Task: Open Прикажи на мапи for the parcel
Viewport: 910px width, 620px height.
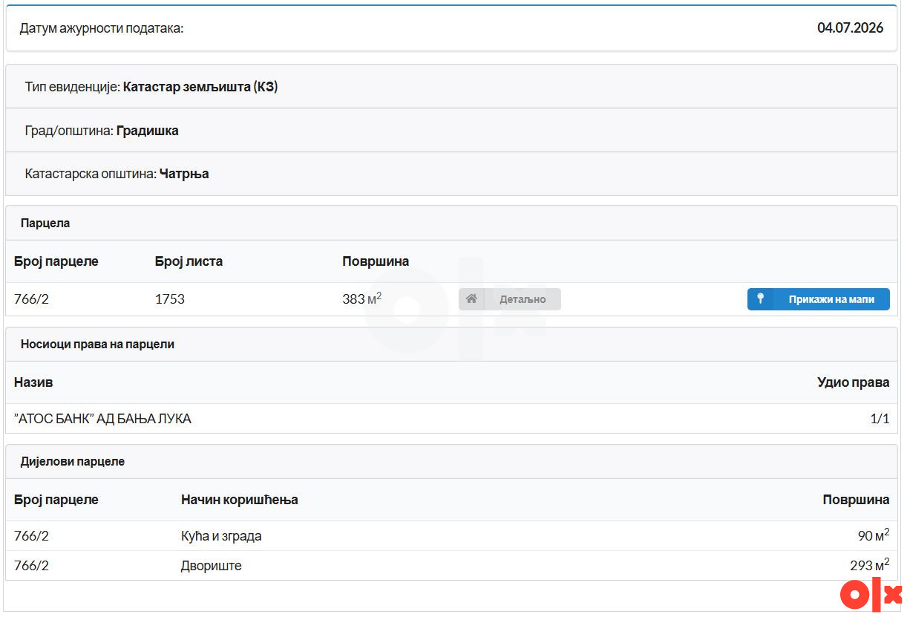Action: 818,299
